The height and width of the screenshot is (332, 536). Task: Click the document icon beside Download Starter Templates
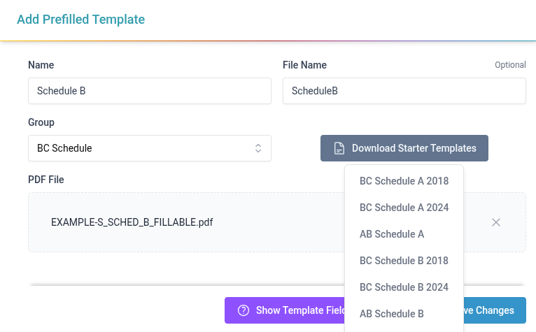tap(339, 148)
